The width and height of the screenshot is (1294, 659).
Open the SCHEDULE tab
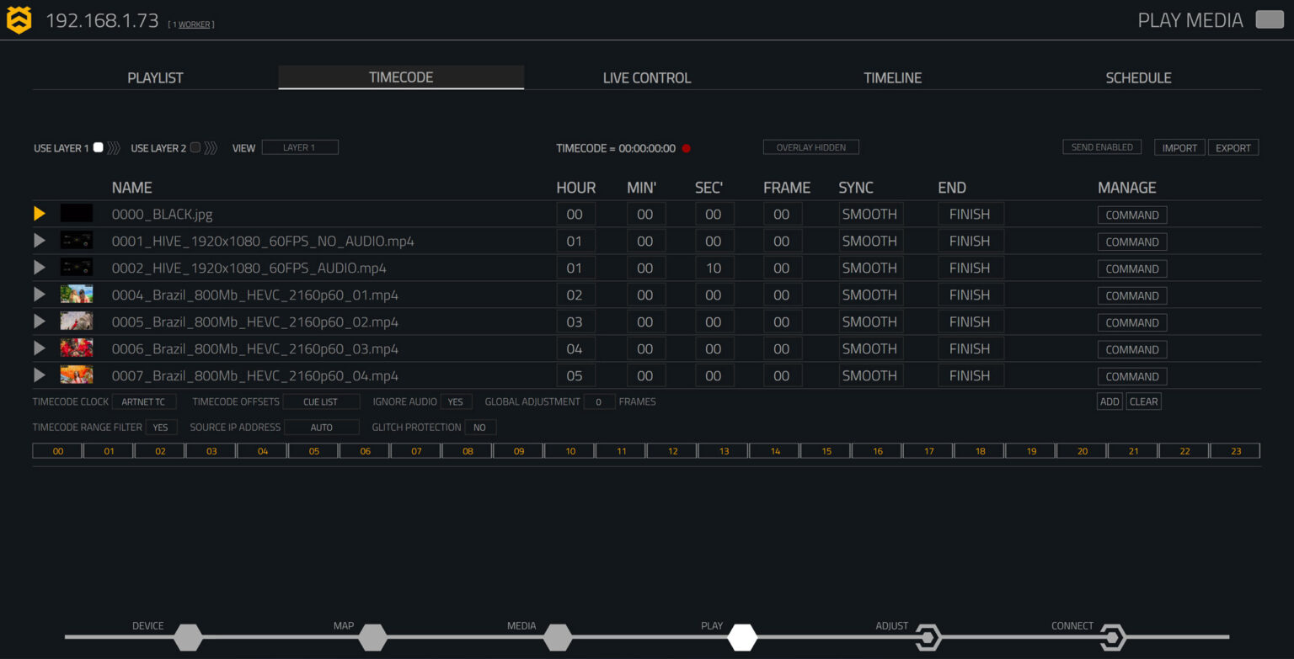point(1139,77)
